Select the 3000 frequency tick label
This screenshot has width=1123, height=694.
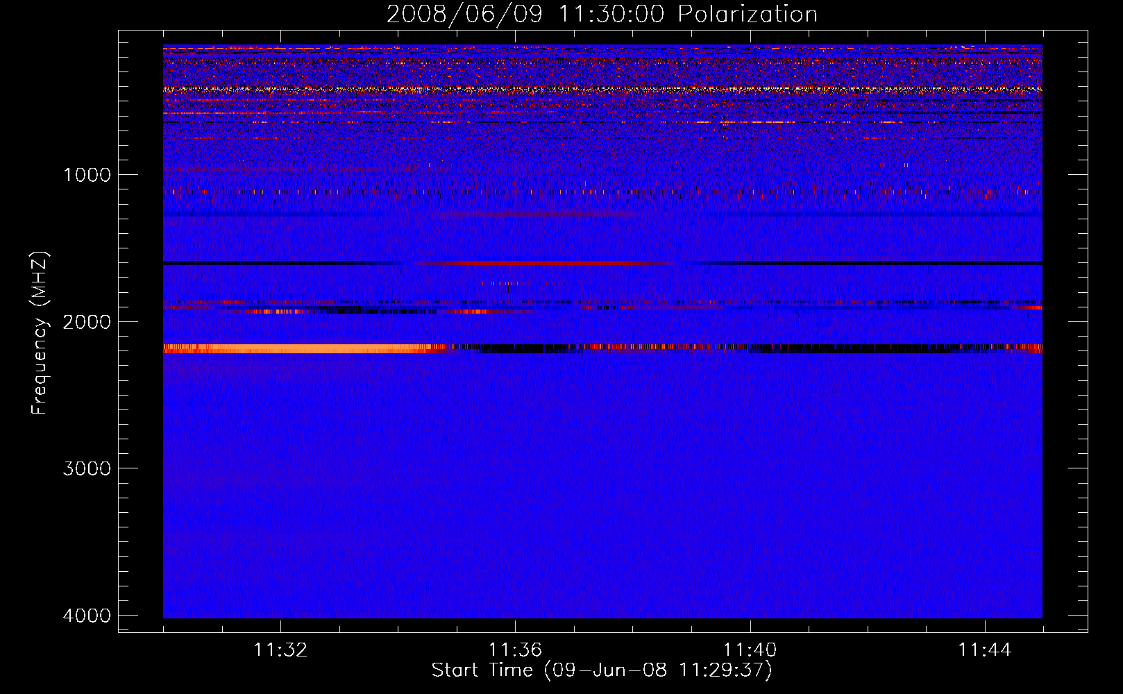pos(87,468)
